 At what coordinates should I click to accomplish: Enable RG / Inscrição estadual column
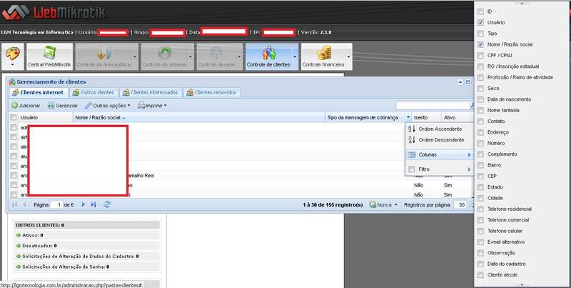[x=480, y=66]
